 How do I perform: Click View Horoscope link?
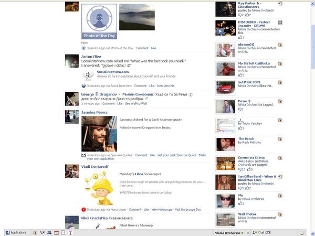(x=162, y=209)
